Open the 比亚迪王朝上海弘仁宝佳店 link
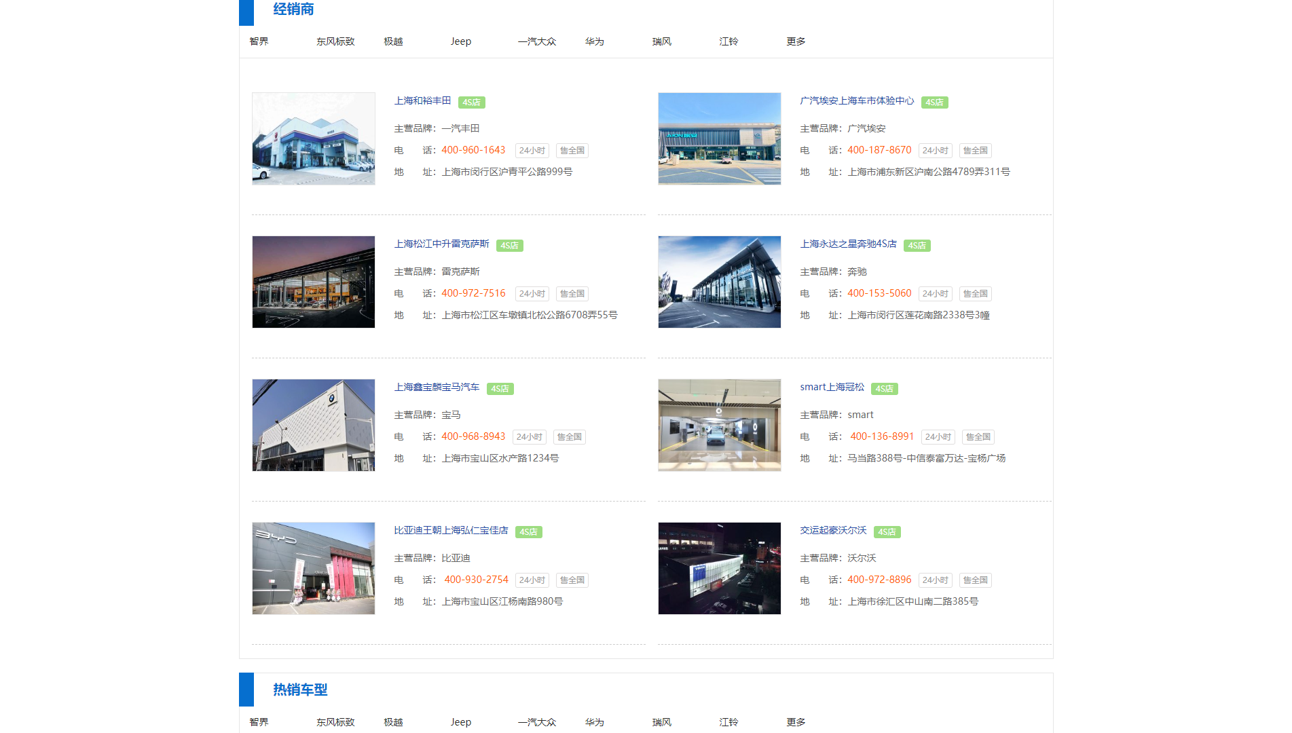Screen dimensions: 1292x733 pos(451,530)
